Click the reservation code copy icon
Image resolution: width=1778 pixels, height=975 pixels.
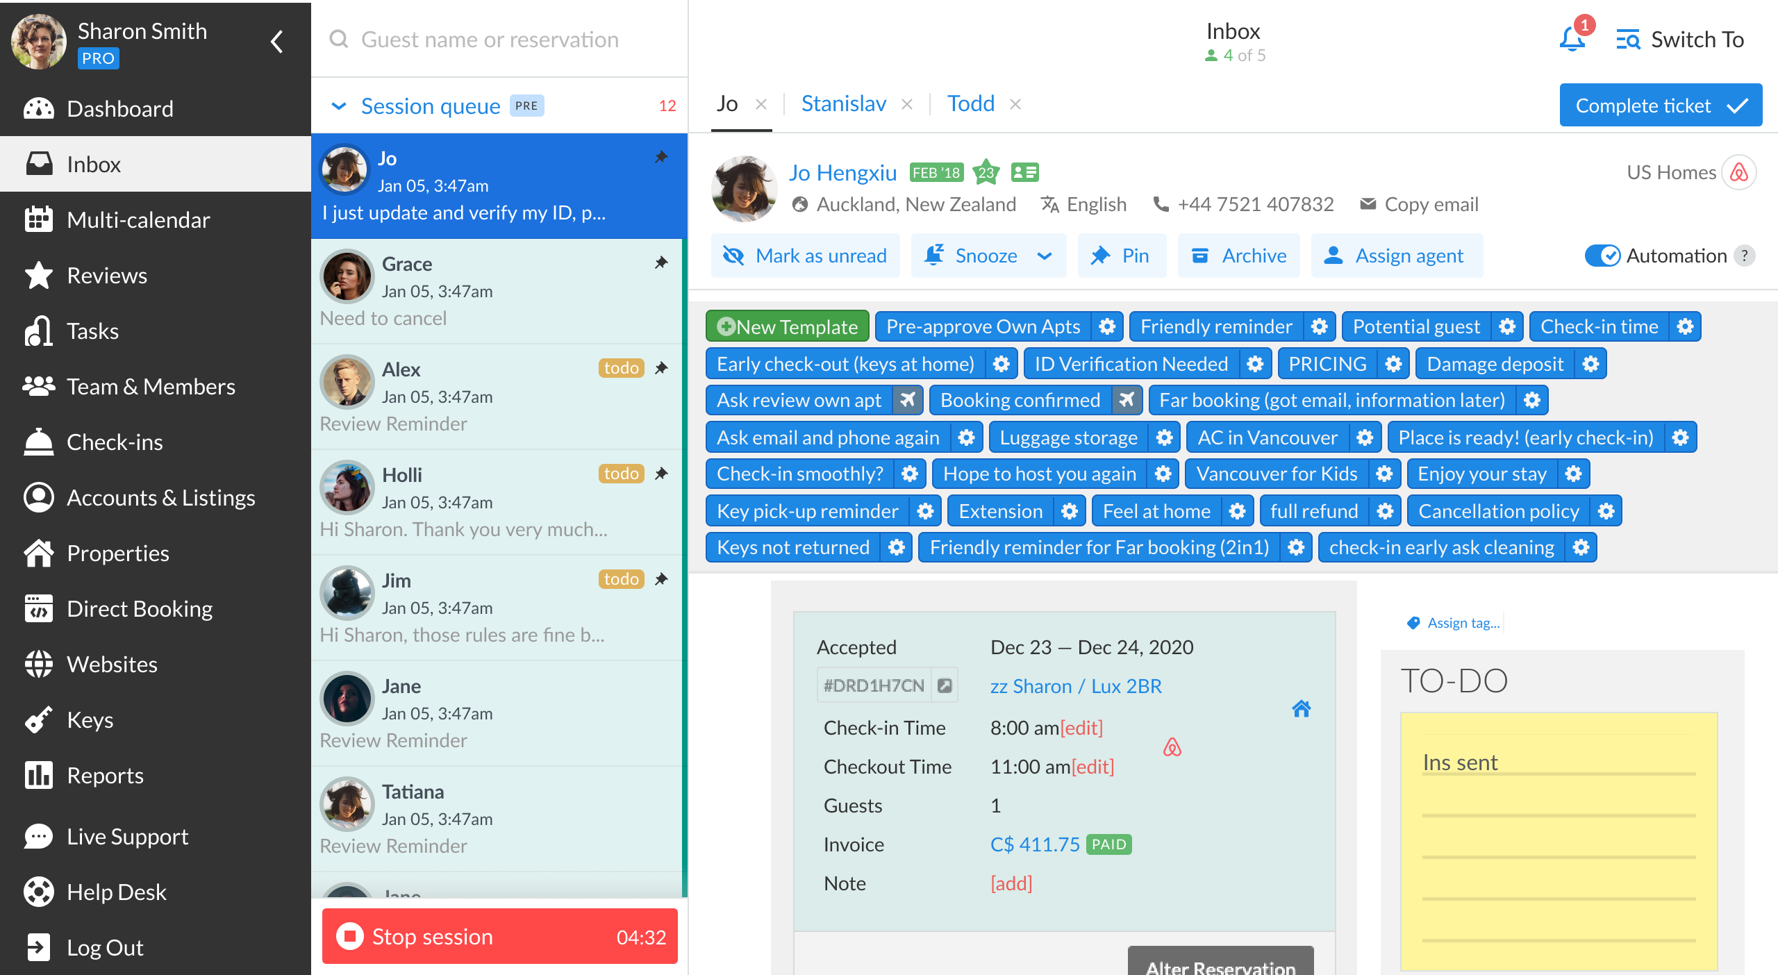[945, 685]
